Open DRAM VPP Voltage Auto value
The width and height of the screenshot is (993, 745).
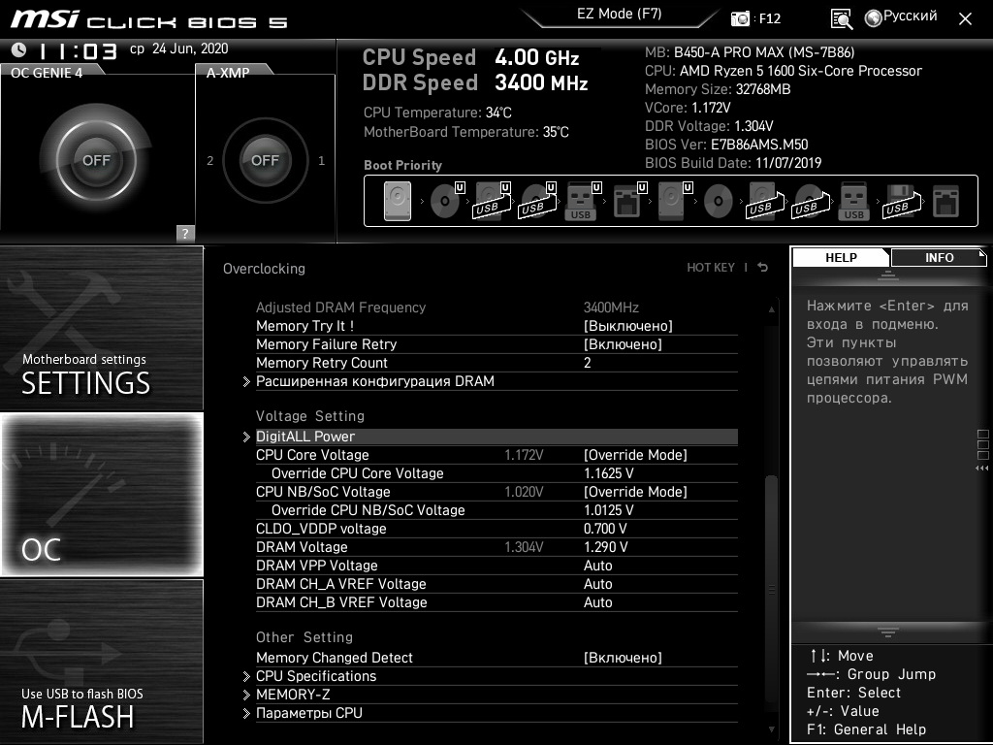[x=597, y=566]
